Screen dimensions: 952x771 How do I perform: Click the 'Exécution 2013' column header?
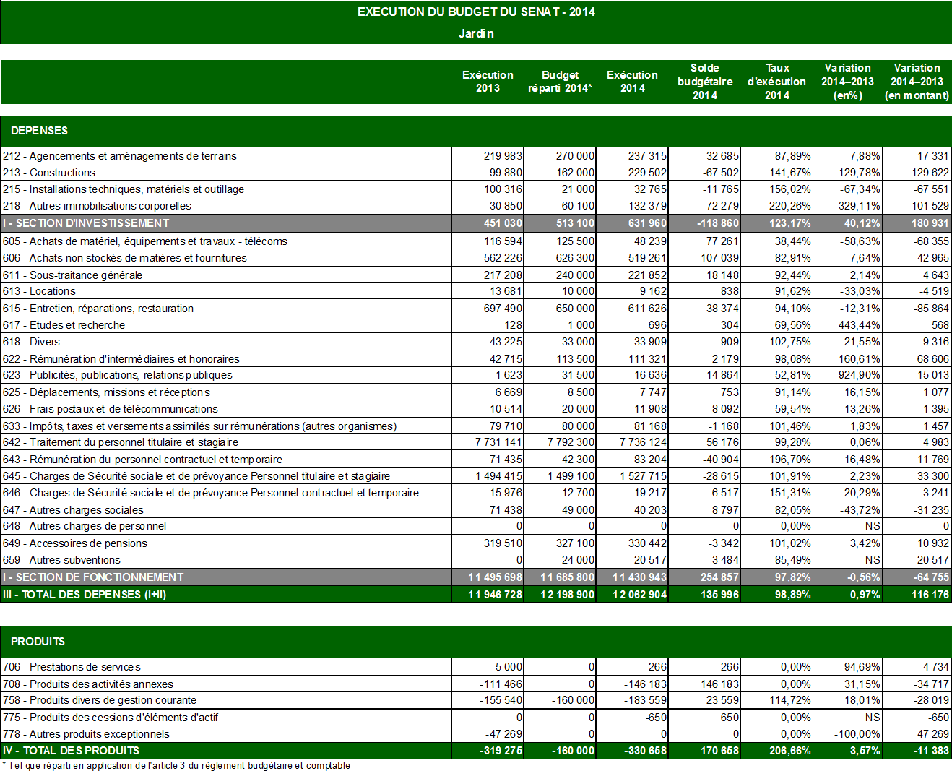488,82
